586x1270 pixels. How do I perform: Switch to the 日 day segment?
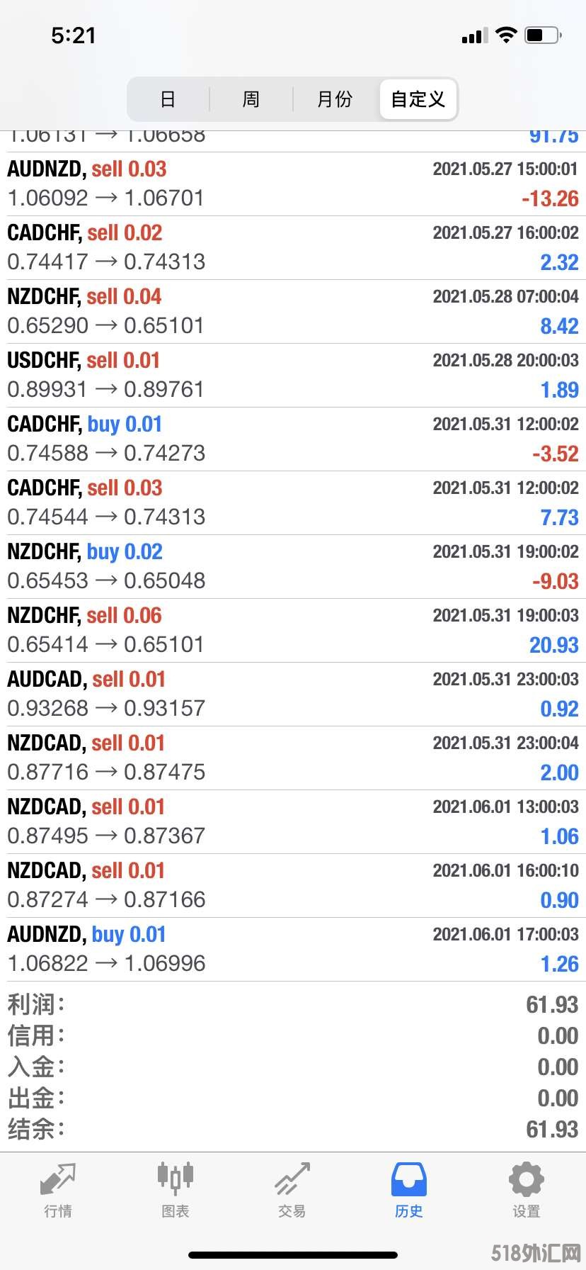coord(168,99)
